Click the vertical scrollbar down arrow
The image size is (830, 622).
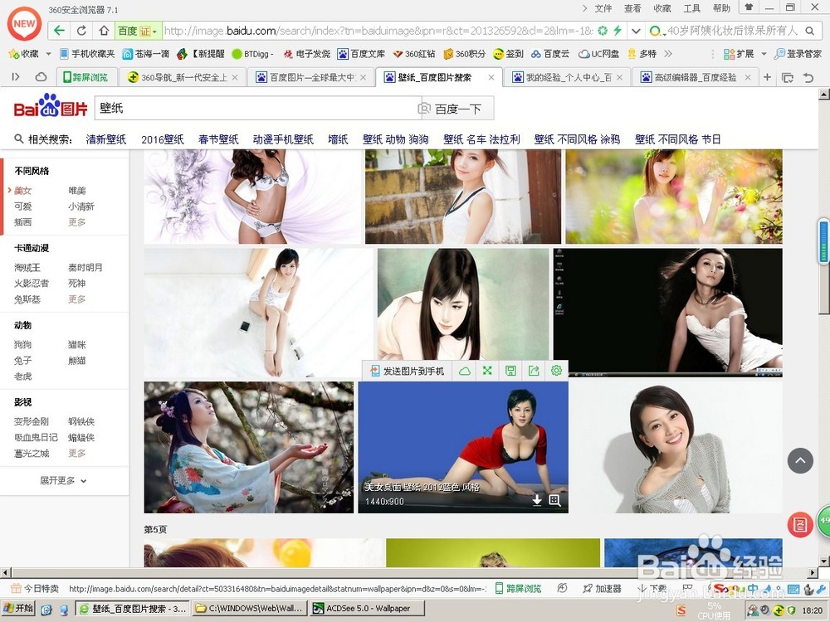click(824, 561)
